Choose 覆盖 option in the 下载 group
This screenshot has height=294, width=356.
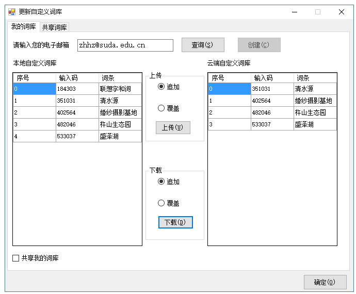tap(161, 203)
